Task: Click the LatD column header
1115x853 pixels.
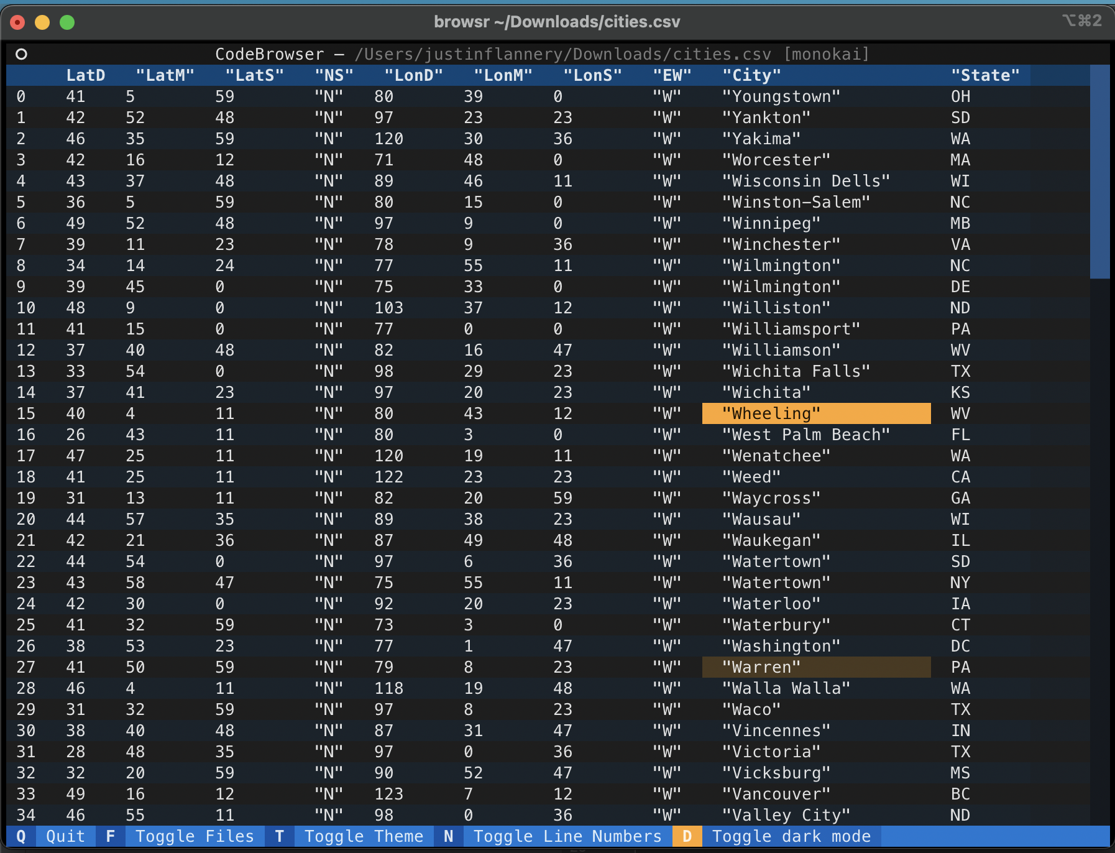Action: [86, 75]
